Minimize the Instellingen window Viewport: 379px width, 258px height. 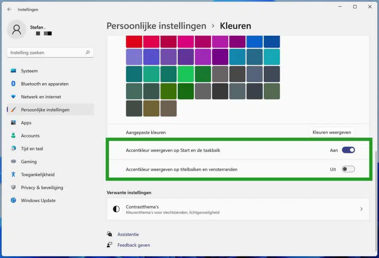340,7
